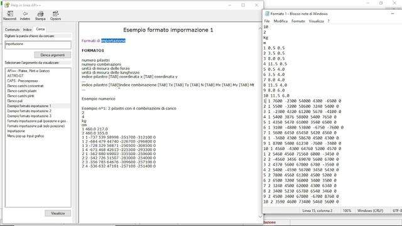Click the Help in linea window title icon
The width and height of the screenshot is (402, 226).
coord(7,5)
